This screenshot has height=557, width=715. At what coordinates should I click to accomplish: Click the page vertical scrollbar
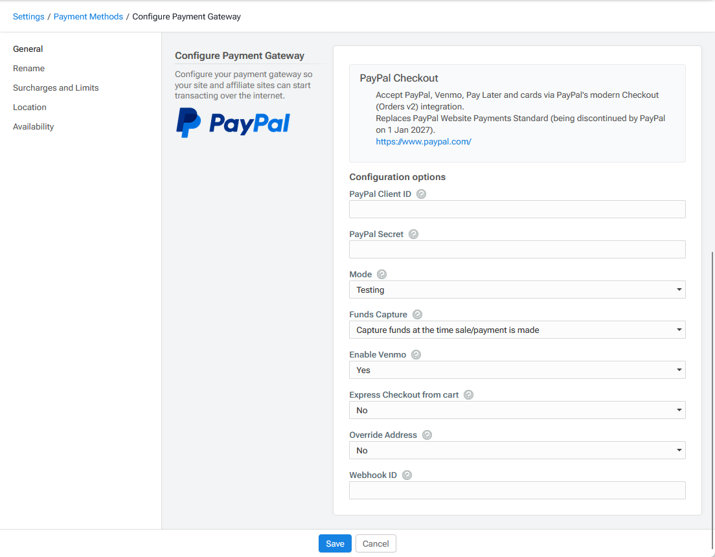[712, 399]
